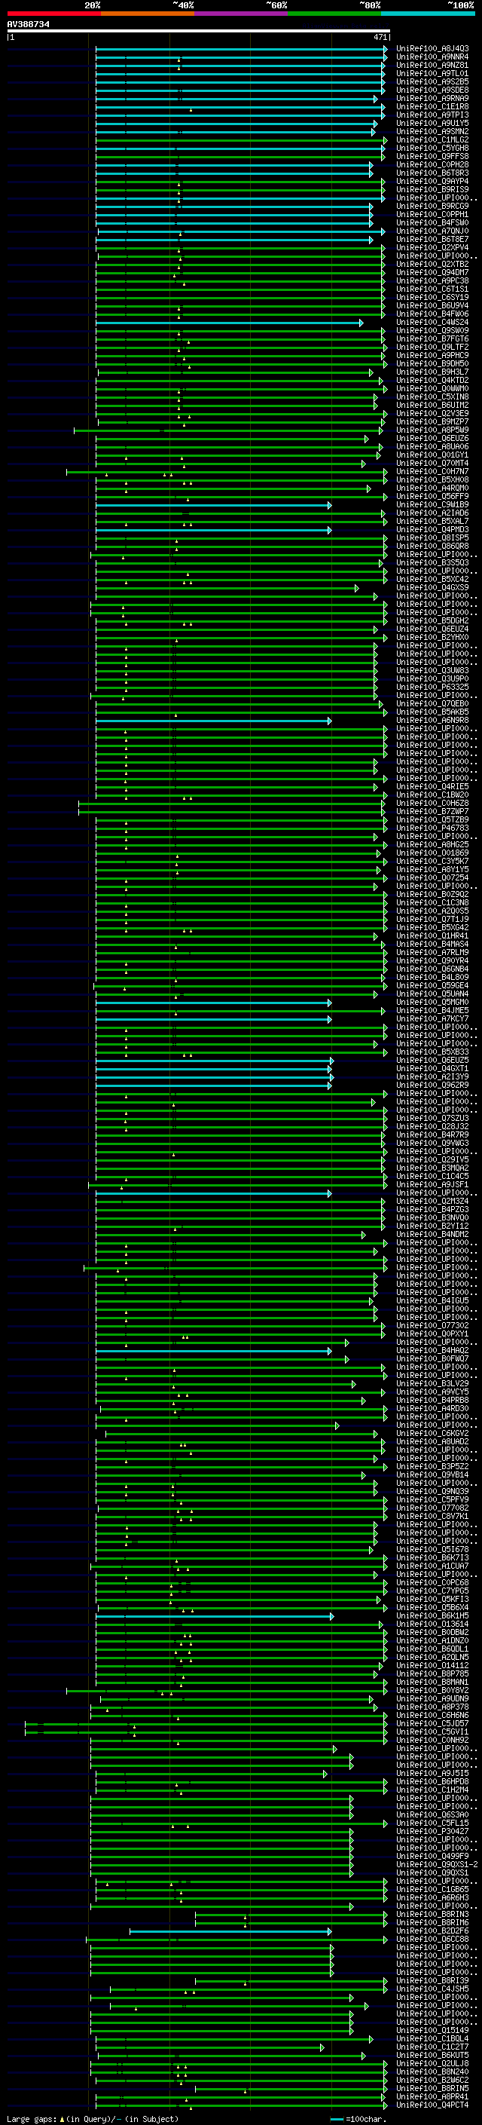This screenshot has height=2125, width=482.
Task: Click the green ~80% identity legend segment
Action: click(334, 14)
